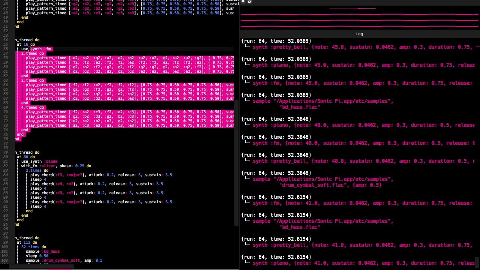
Task: Place cursor on 'use_synth :fm' at line 56
Action: click(x=36, y=49)
